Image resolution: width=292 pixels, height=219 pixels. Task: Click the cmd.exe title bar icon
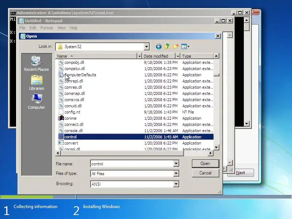click(13, 13)
